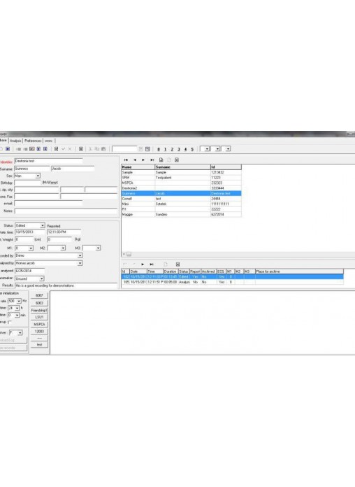The height and width of the screenshot is (487, 355).
Task: Click the patient report document icon
Action: point(161,160)
